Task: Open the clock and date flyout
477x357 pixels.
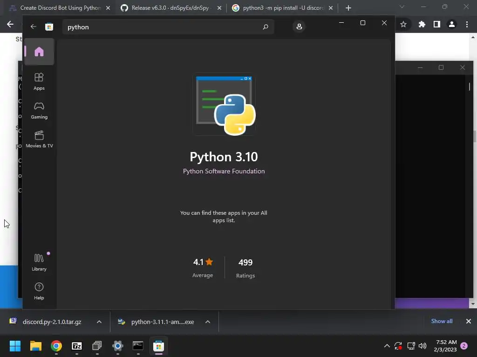Action: click(445, 346)
